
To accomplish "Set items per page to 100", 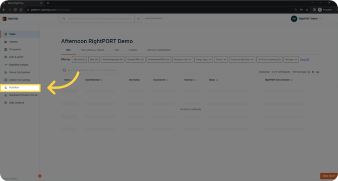I will [317, 72].
